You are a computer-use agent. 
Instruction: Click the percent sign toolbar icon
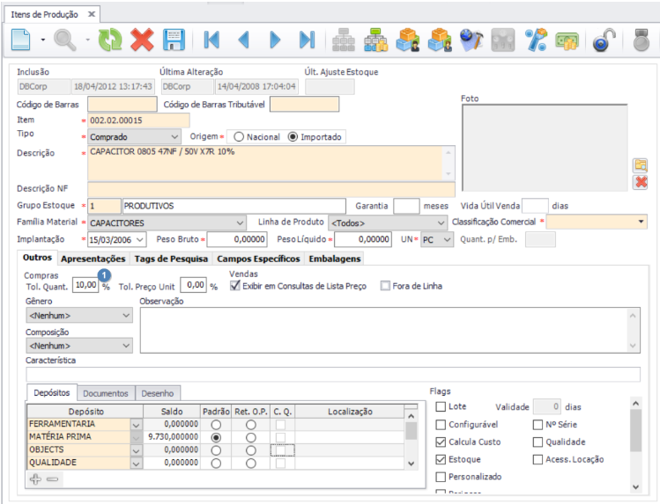pos(536,40)
